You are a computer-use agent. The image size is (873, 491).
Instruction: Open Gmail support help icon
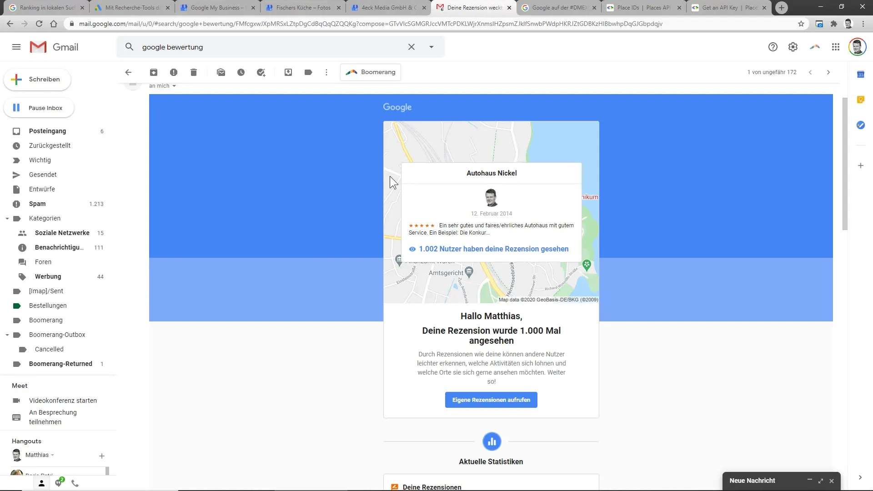(x=773, y=47)
